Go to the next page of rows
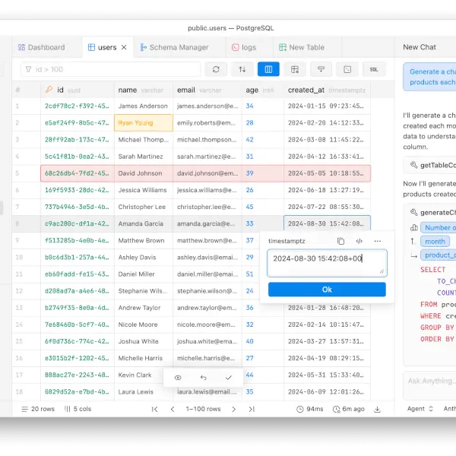 click(233, 409)
